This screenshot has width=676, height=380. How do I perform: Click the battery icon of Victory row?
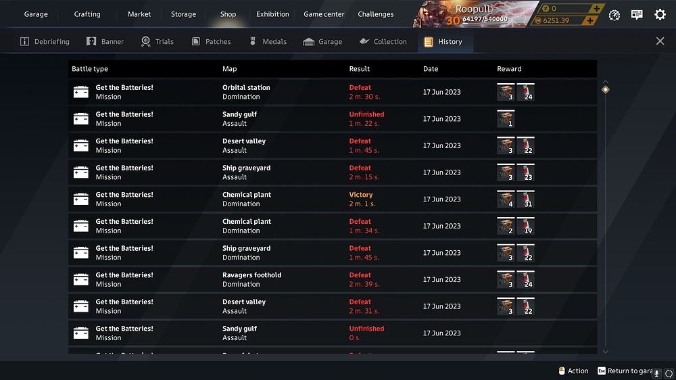[x=80, y=199]
